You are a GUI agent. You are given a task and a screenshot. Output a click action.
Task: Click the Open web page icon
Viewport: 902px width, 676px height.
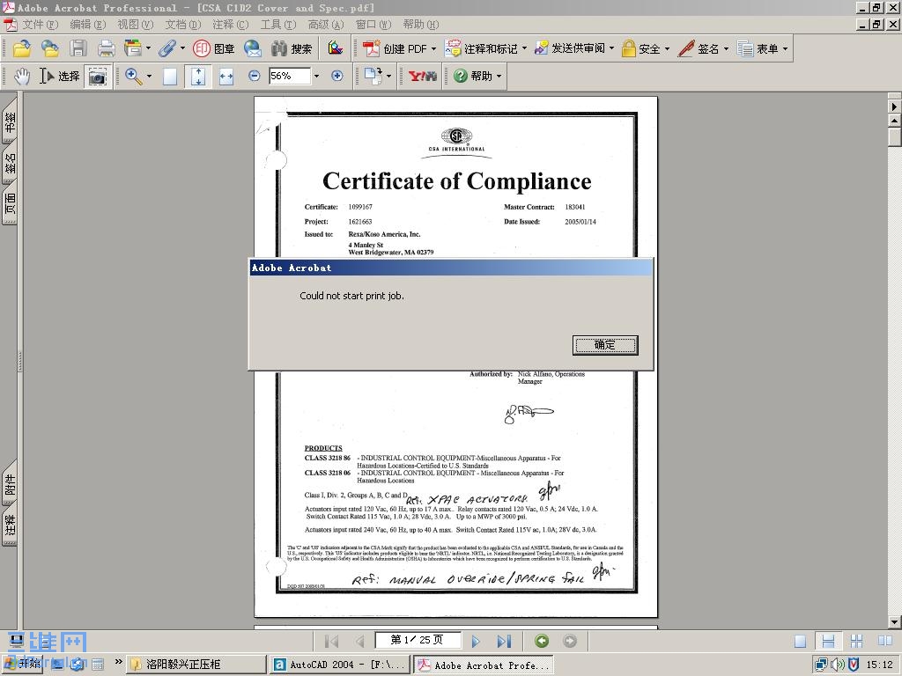pos(50,49)
